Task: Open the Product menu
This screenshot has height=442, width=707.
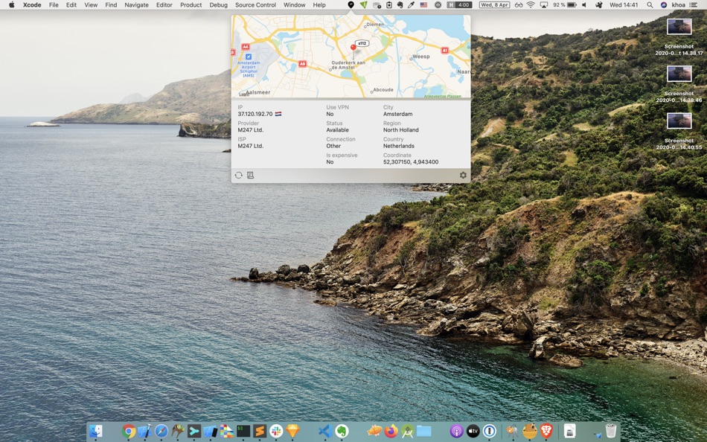Action: click(x=191, y=5)
